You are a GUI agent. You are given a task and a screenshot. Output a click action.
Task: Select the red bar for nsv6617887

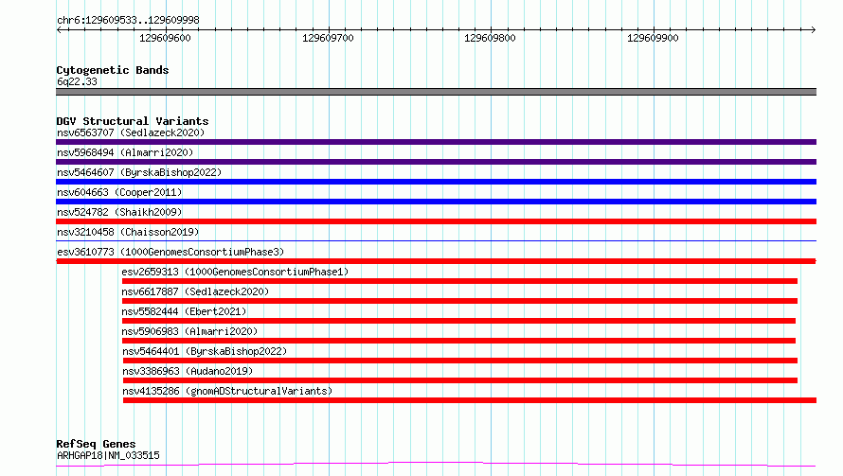(459, 301)
